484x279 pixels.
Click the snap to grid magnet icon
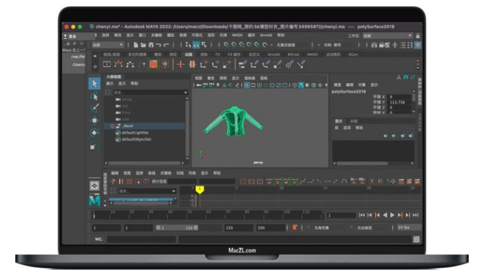pos(226,45)
